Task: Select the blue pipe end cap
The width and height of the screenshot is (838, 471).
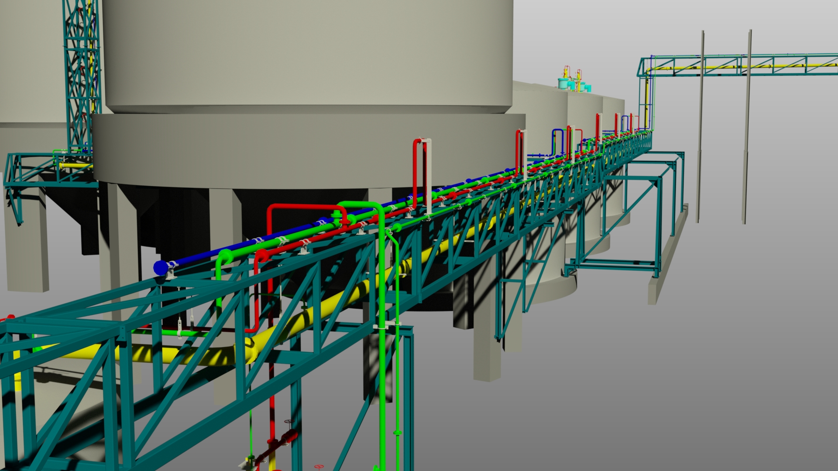Action: click(x=160, y=267)
